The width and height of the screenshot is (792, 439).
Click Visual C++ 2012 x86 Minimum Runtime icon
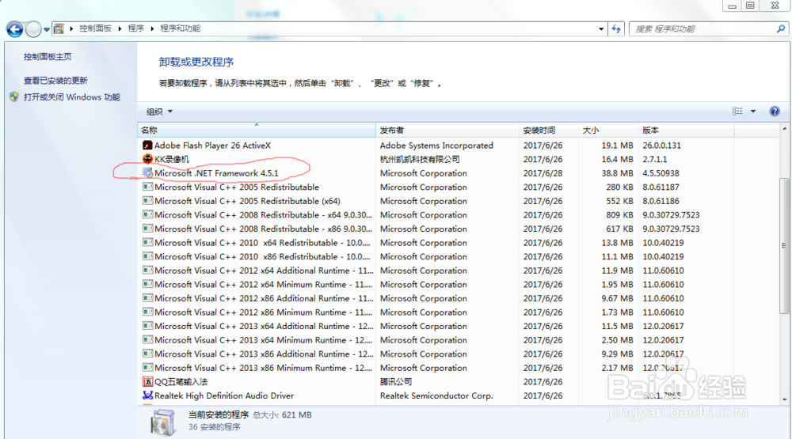click(x=147, y=312)
